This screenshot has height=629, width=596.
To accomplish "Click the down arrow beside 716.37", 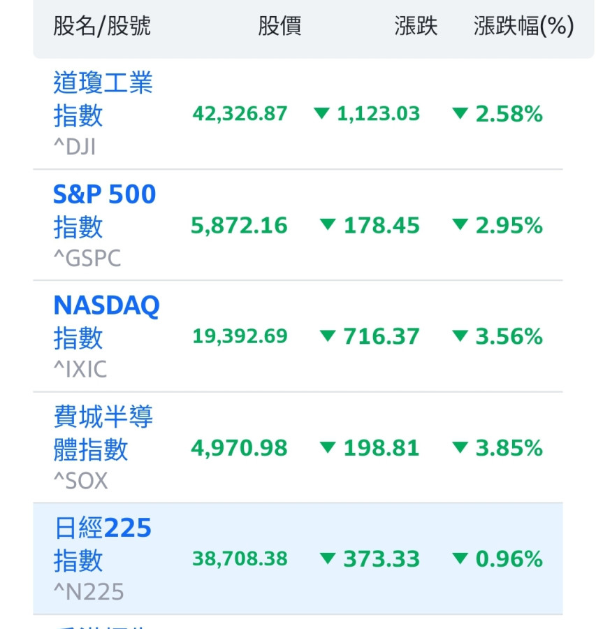I will 328,336.
